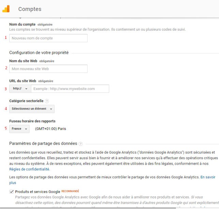219x209 pixels.
Task: Click the orange RECOMMANDÉ badge
Action: (70, 191)
